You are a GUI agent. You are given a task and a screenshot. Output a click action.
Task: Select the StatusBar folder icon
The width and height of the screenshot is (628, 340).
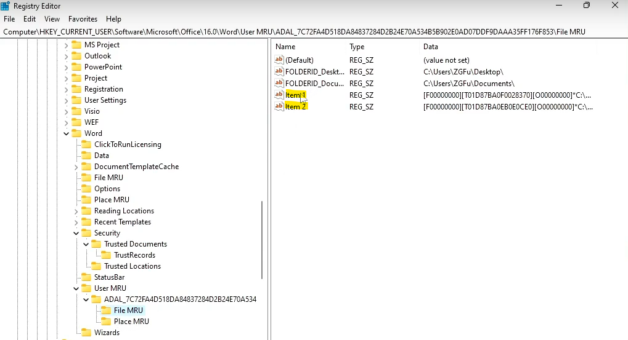[86, 277]
